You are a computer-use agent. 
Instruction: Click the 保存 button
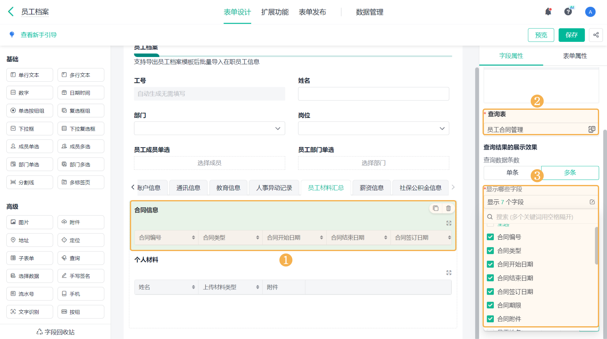[x=571, y=35]
